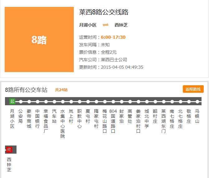Select the 高管处 stop
209x178 pixels.
[x=130, y=116]
